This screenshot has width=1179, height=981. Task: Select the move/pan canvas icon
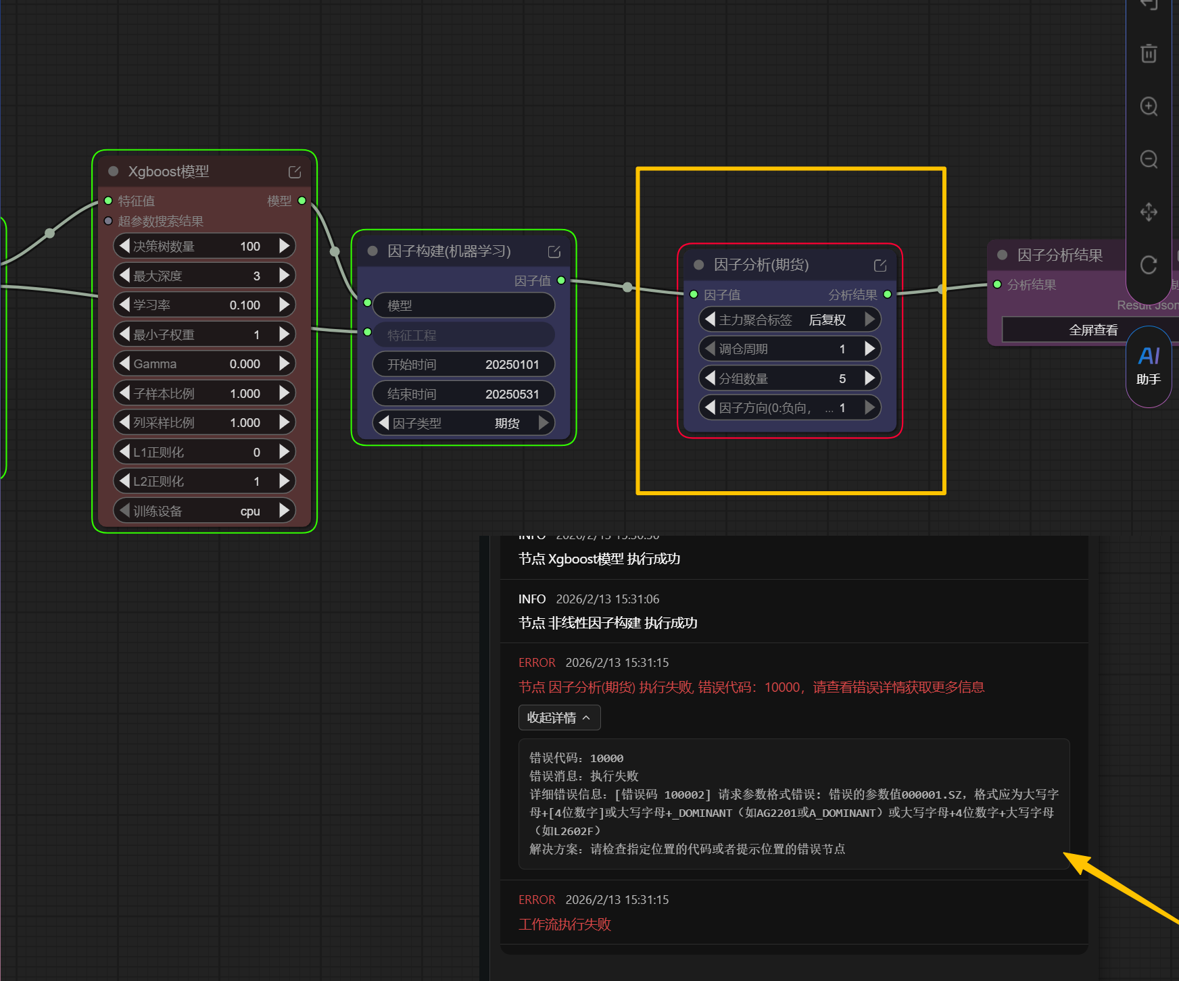pyautogui.click(x=1149, y=212)
